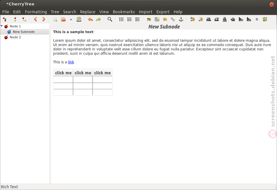The width and height of the screenshot is (277, 190).
Task: Insert an anchor
Action: click(x=181, y=19)
